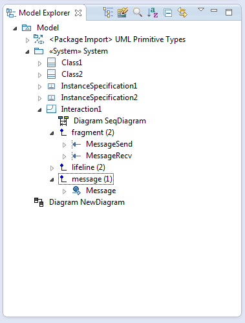Select InstanceSpecification2 label
This screenshot has width=245, height=323.
pyautogui.click(x=100, y=98)
